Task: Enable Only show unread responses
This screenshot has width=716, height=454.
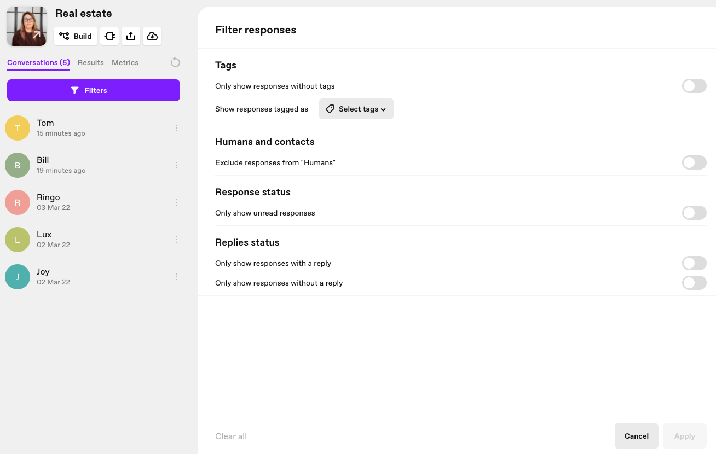Action: pyautogui.click(x=694, y=213)
